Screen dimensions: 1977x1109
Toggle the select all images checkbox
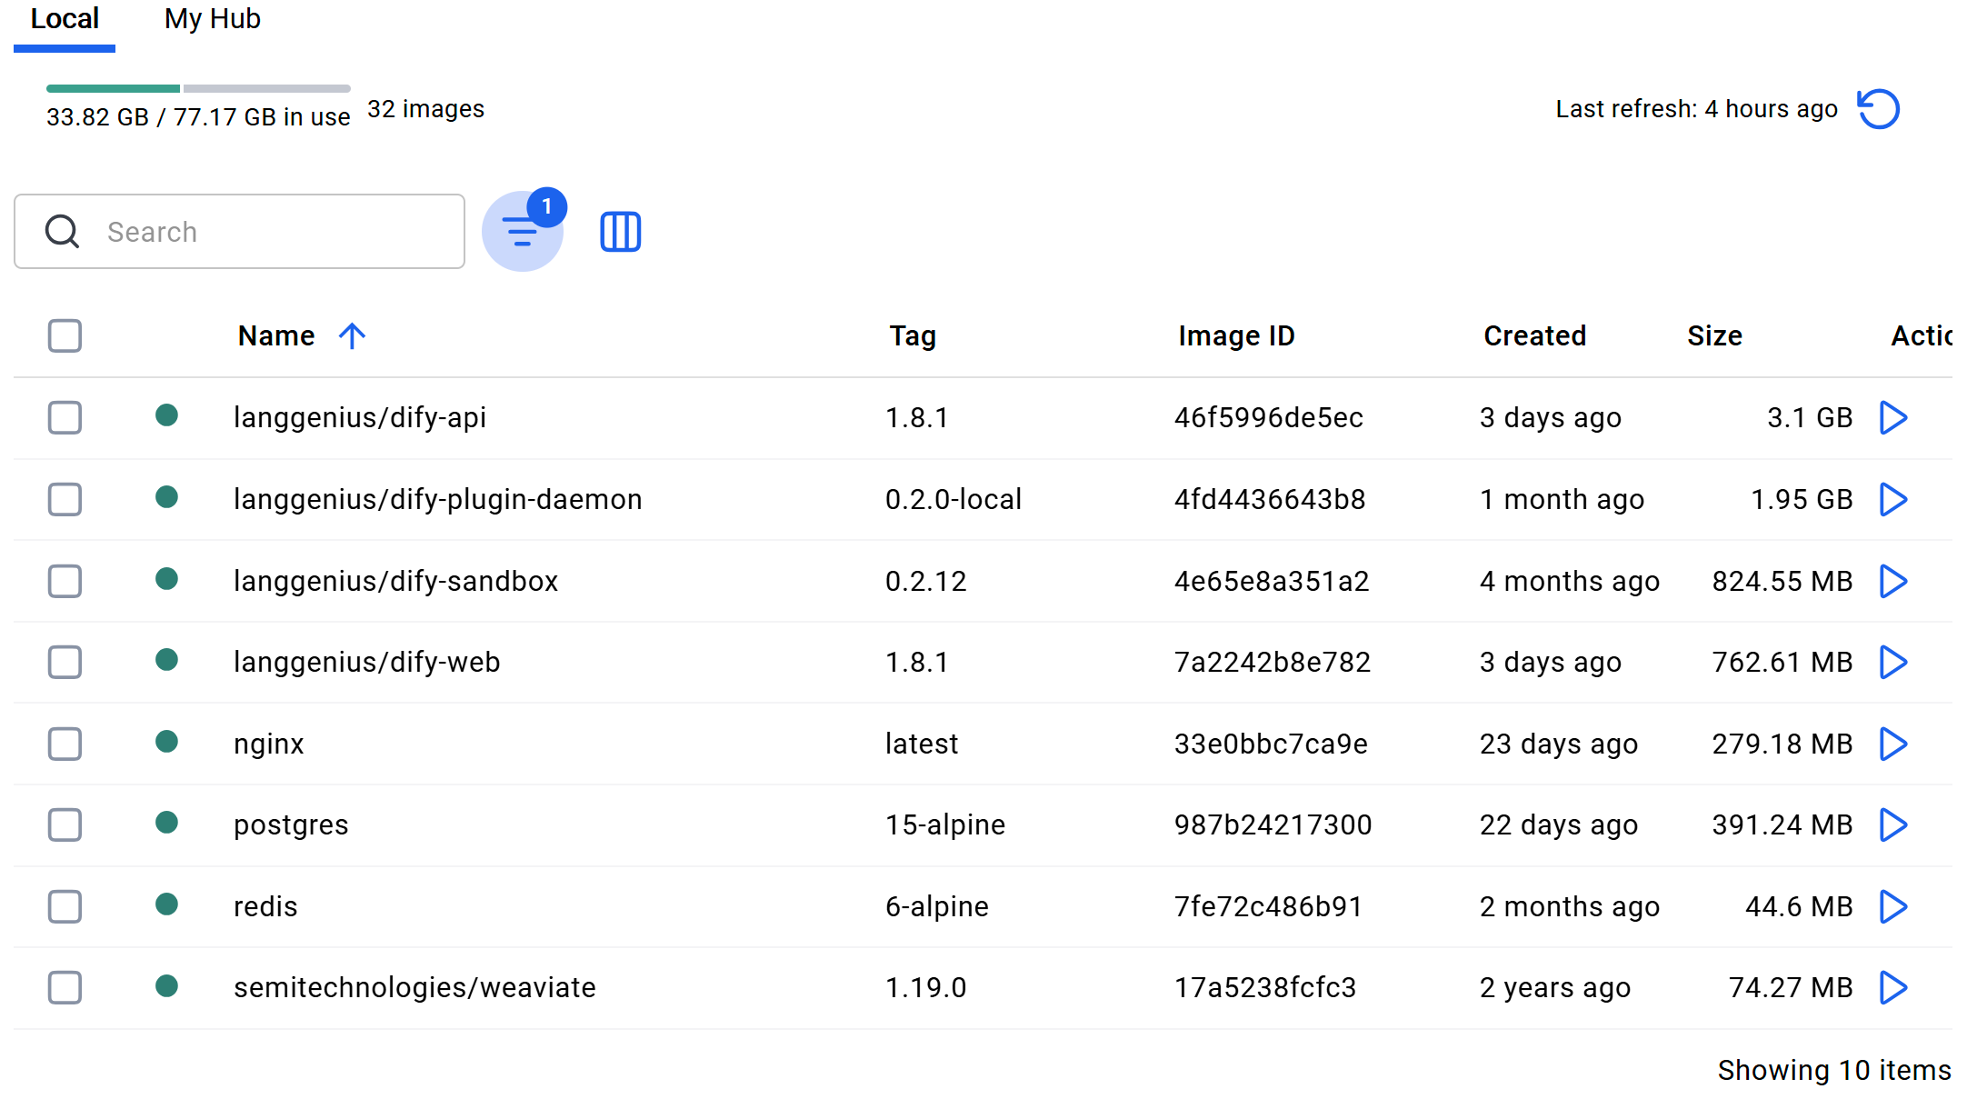coord(65,336)
